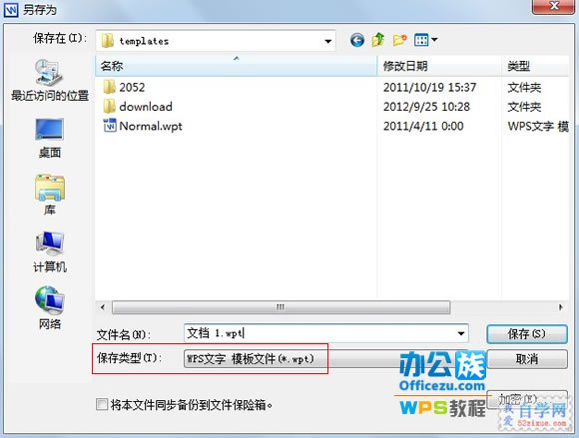Click the Back navigation arrow icon

(x=357, y=40)
